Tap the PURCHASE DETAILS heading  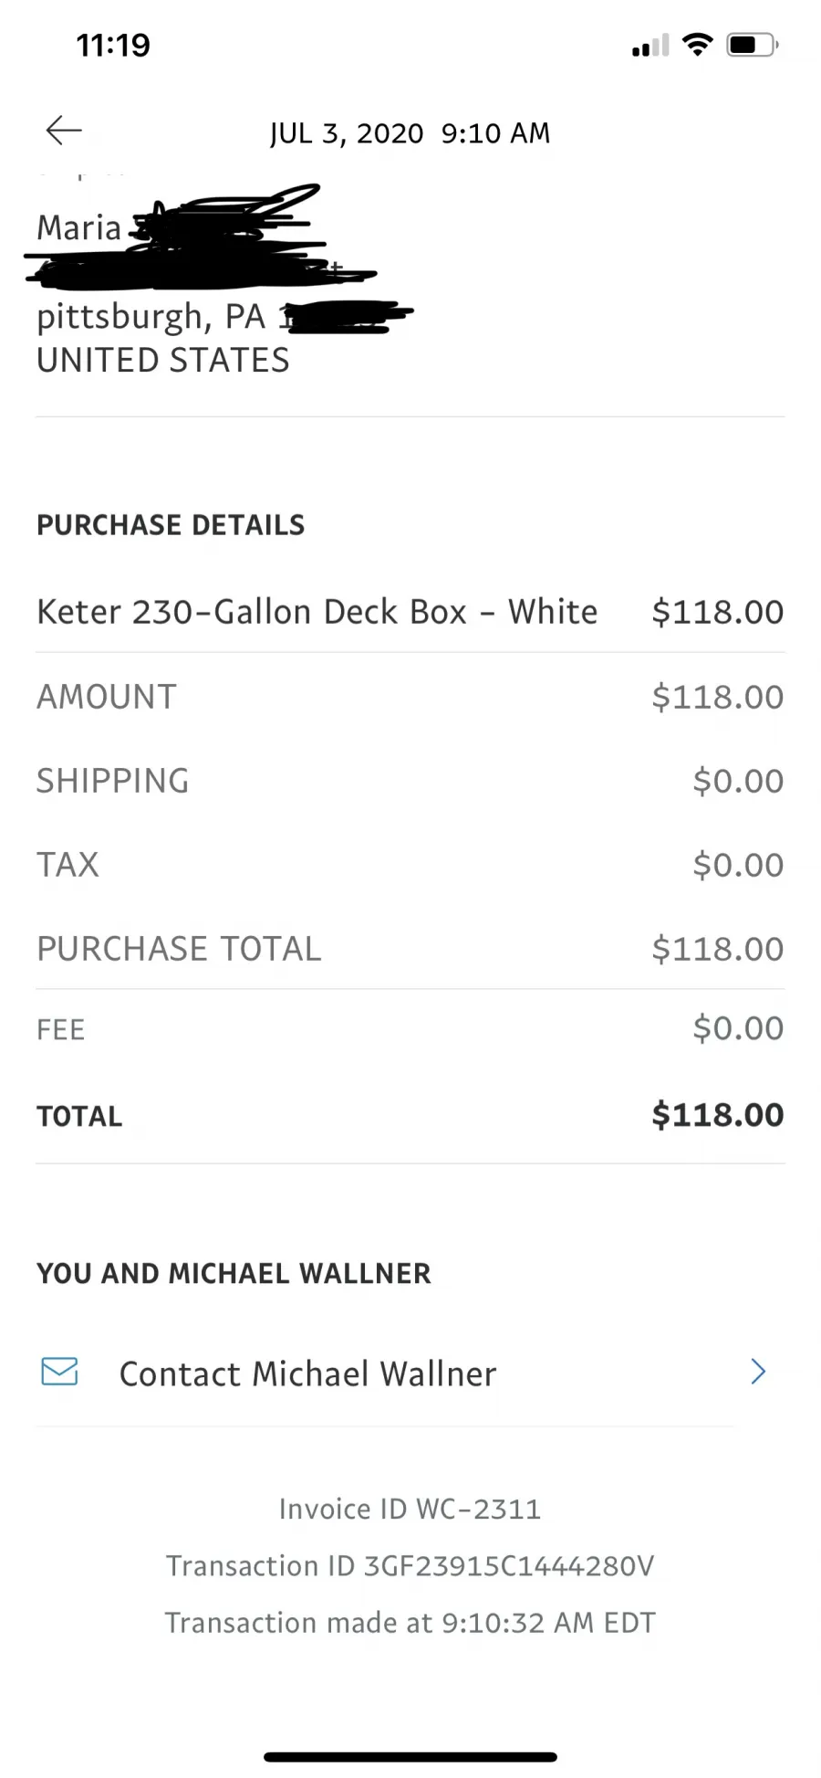coord(171,525)
